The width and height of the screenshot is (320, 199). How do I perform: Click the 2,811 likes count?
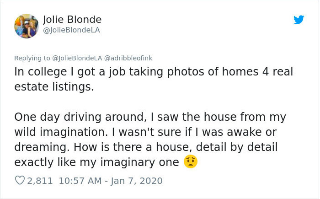40,181
